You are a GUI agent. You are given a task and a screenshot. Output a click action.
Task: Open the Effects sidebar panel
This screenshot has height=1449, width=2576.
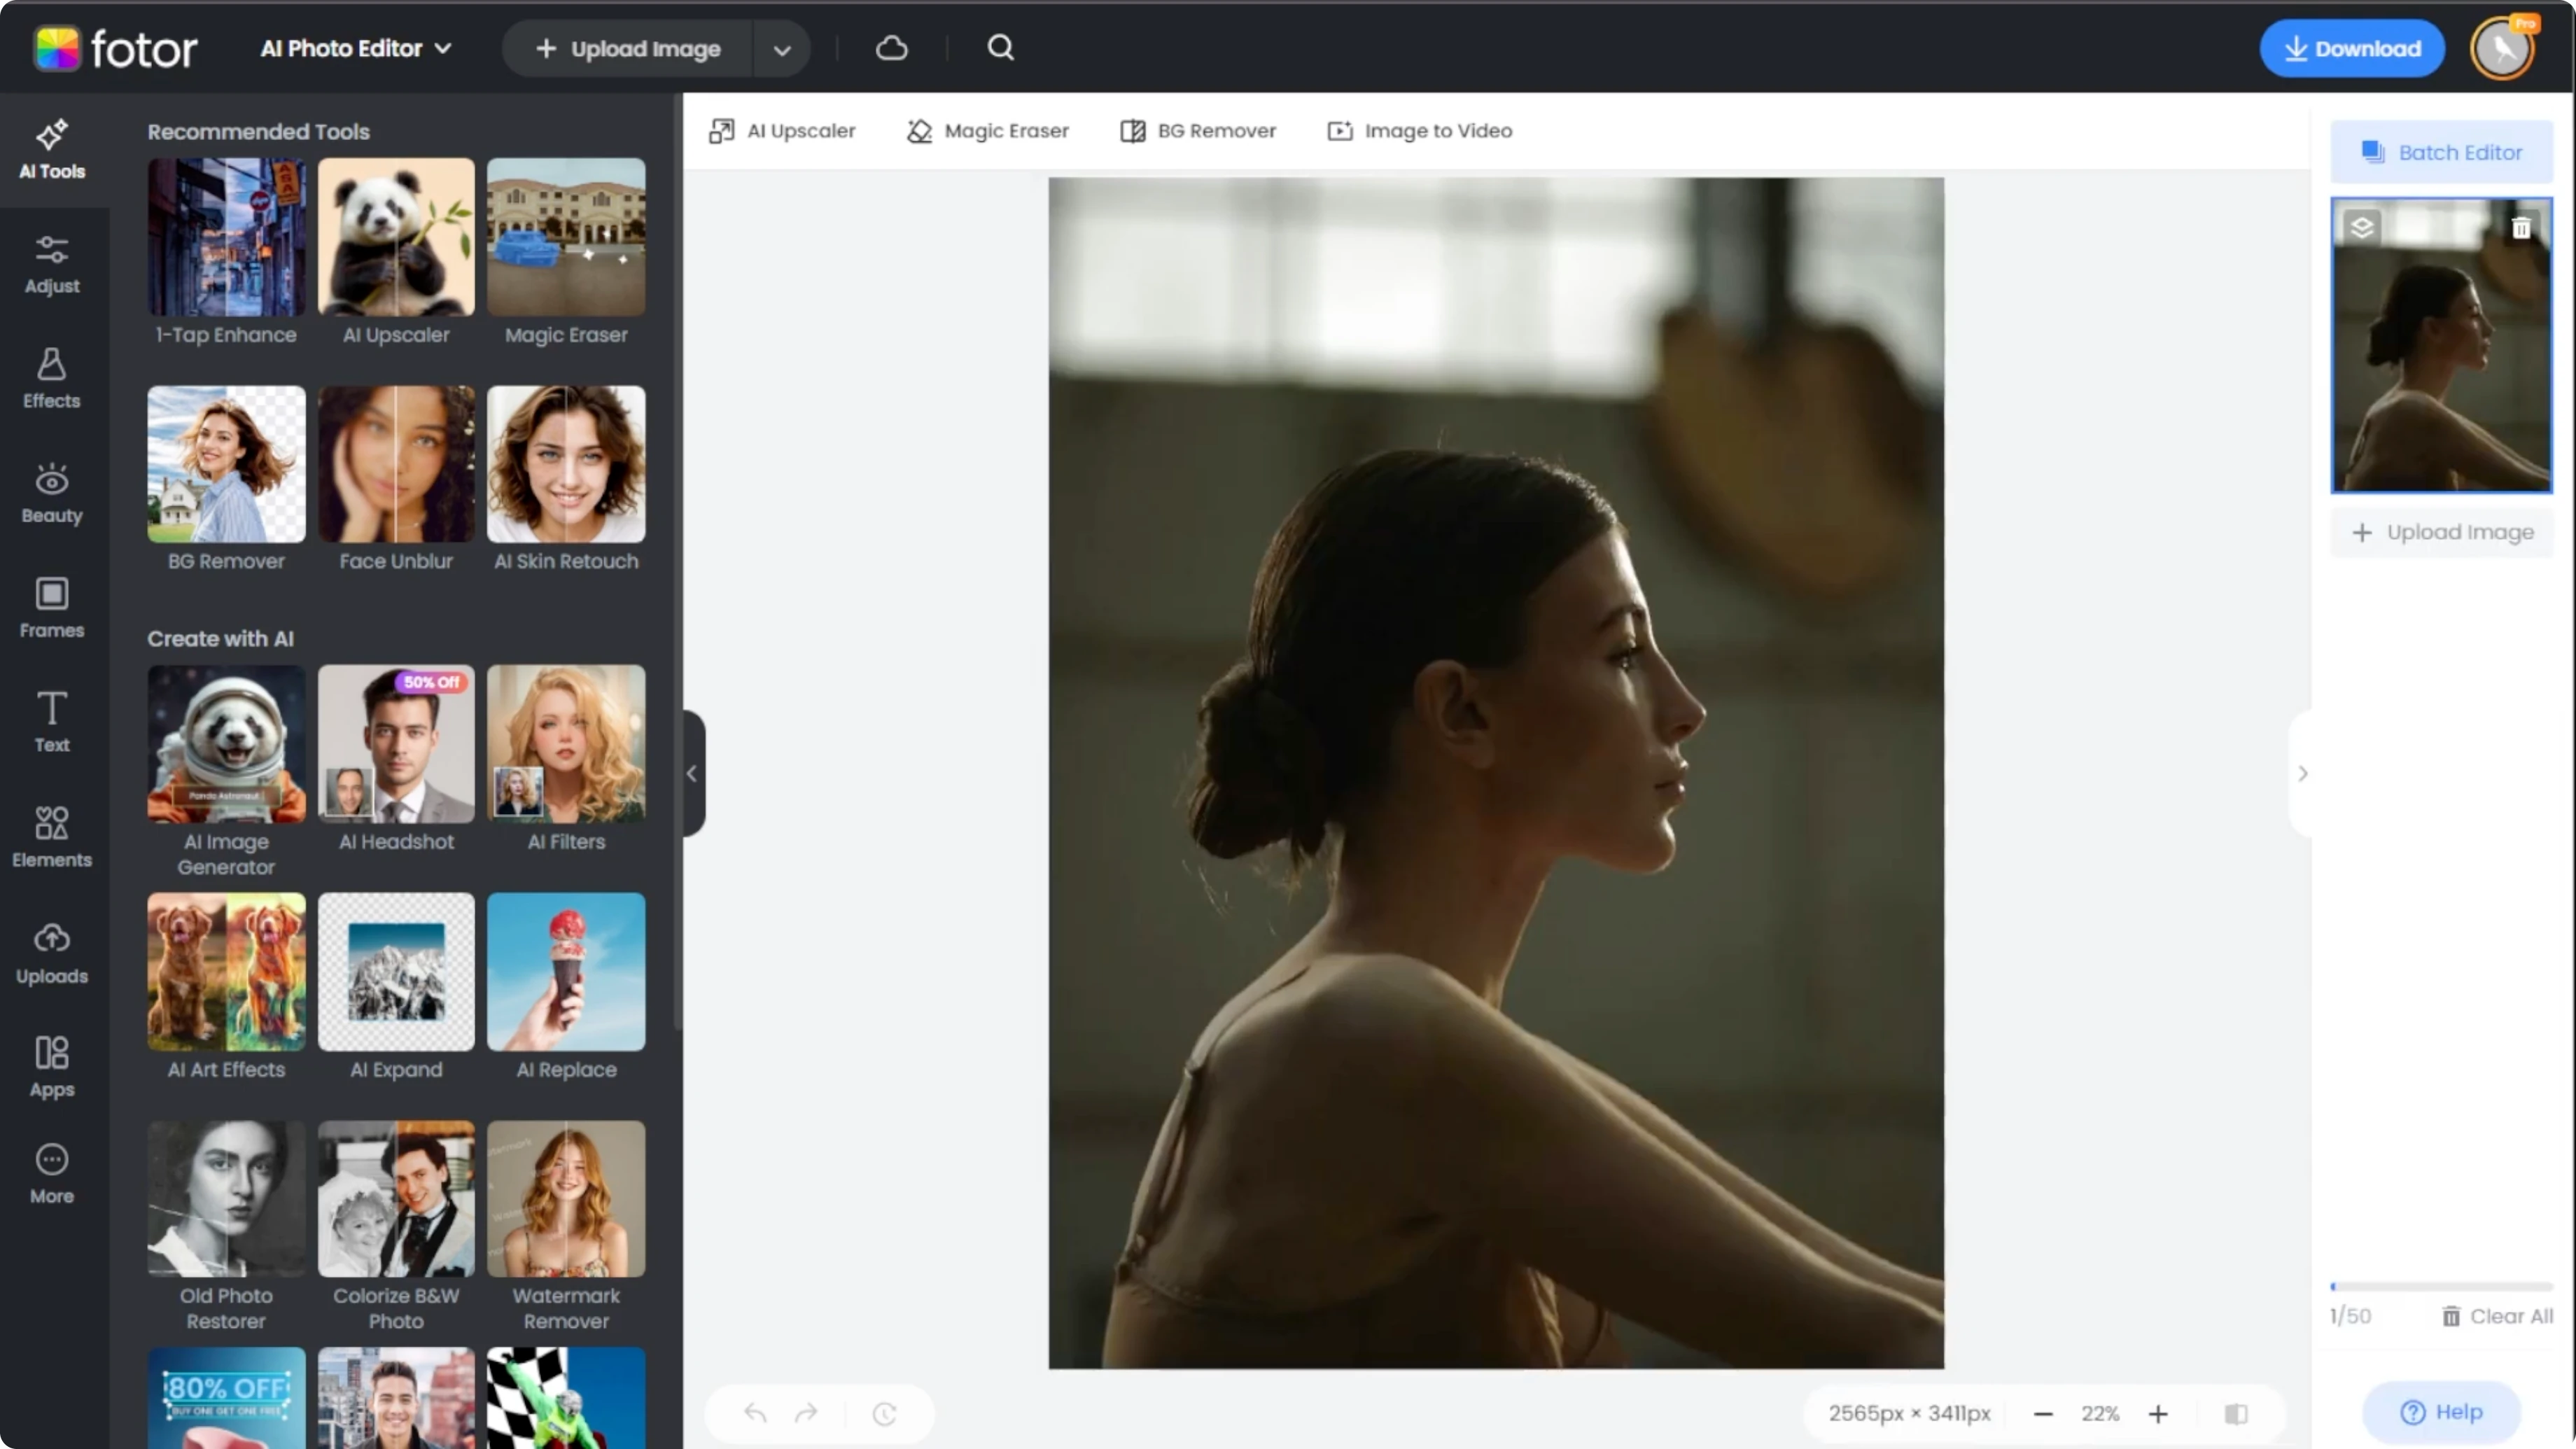coord(52,379)
